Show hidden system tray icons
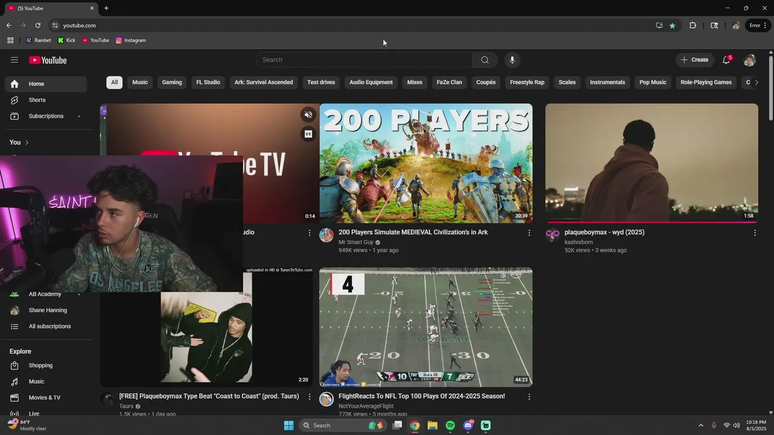This screenshot has height=435, width=774. point(701,425)
